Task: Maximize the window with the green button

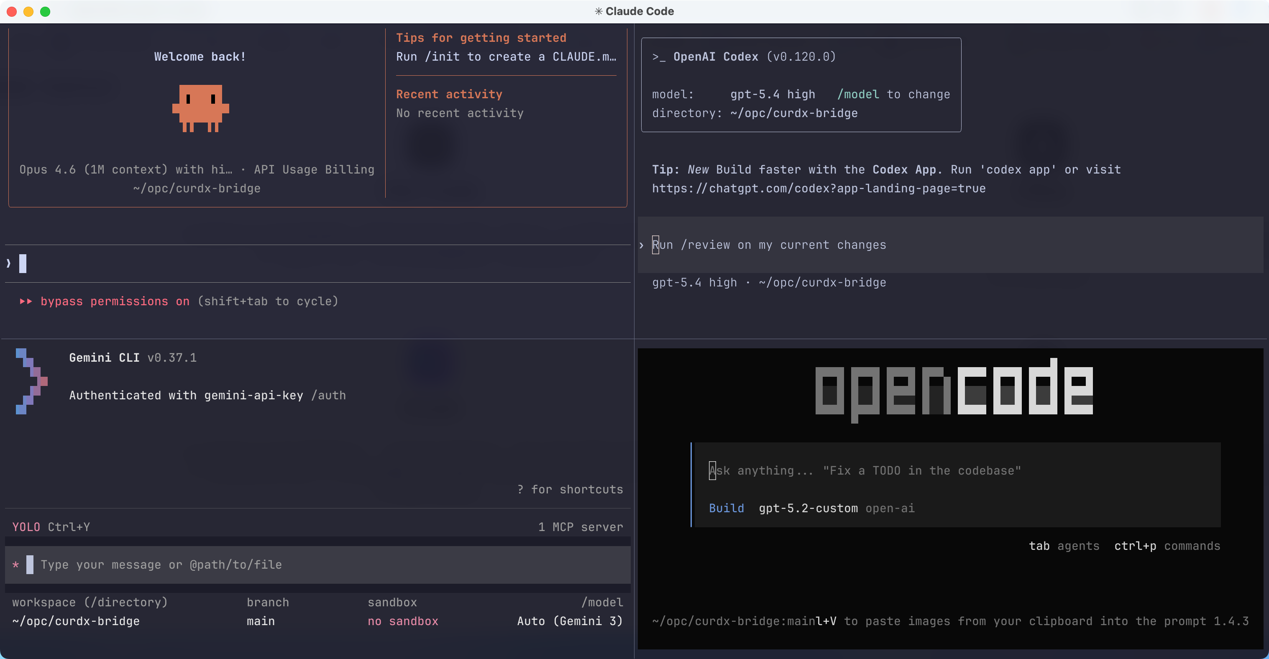Action: coord(45,11)
